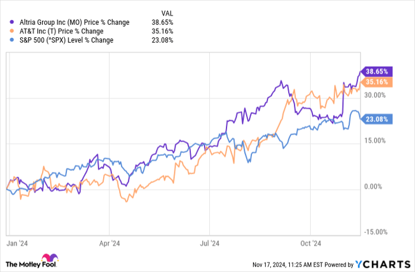Click the Apr '24 x-axis label
415x272 pixels.
point(110,242)
